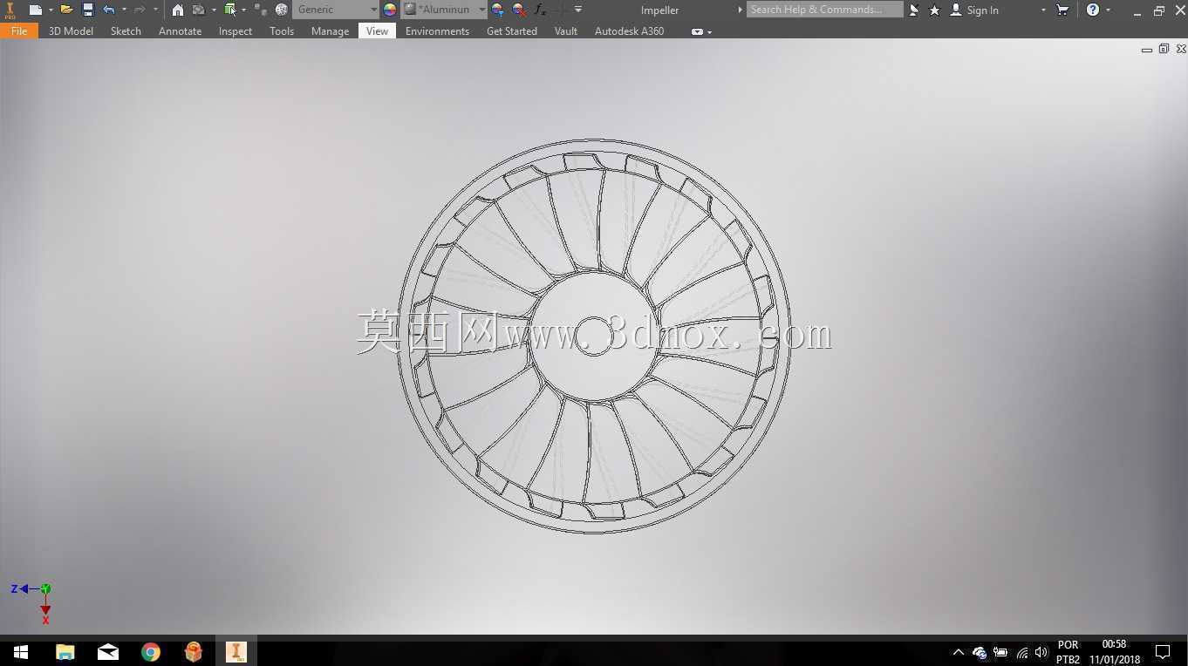Expand the Select filter dropdown arrow
The width and height of the screenshot is (1188, 666).
pos(244,10)
